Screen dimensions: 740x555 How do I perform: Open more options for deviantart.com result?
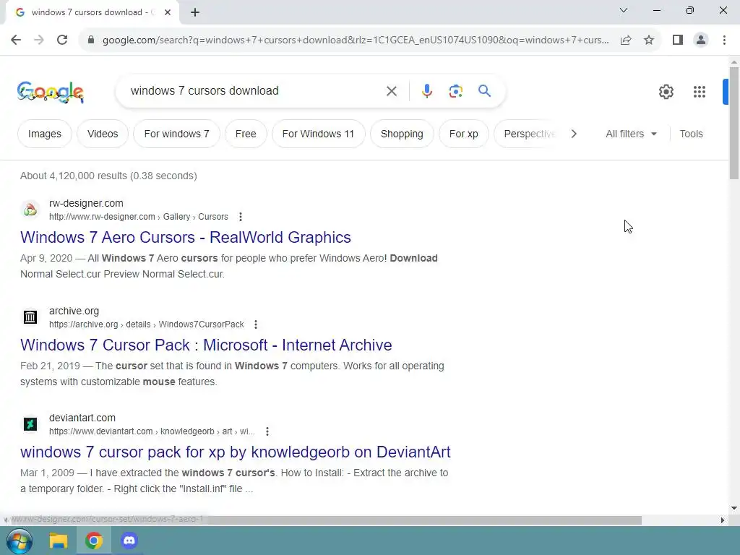pos(267,431)
